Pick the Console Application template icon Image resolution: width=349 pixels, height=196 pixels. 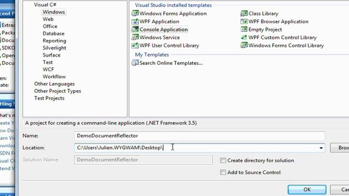click(x=135, y=29)
